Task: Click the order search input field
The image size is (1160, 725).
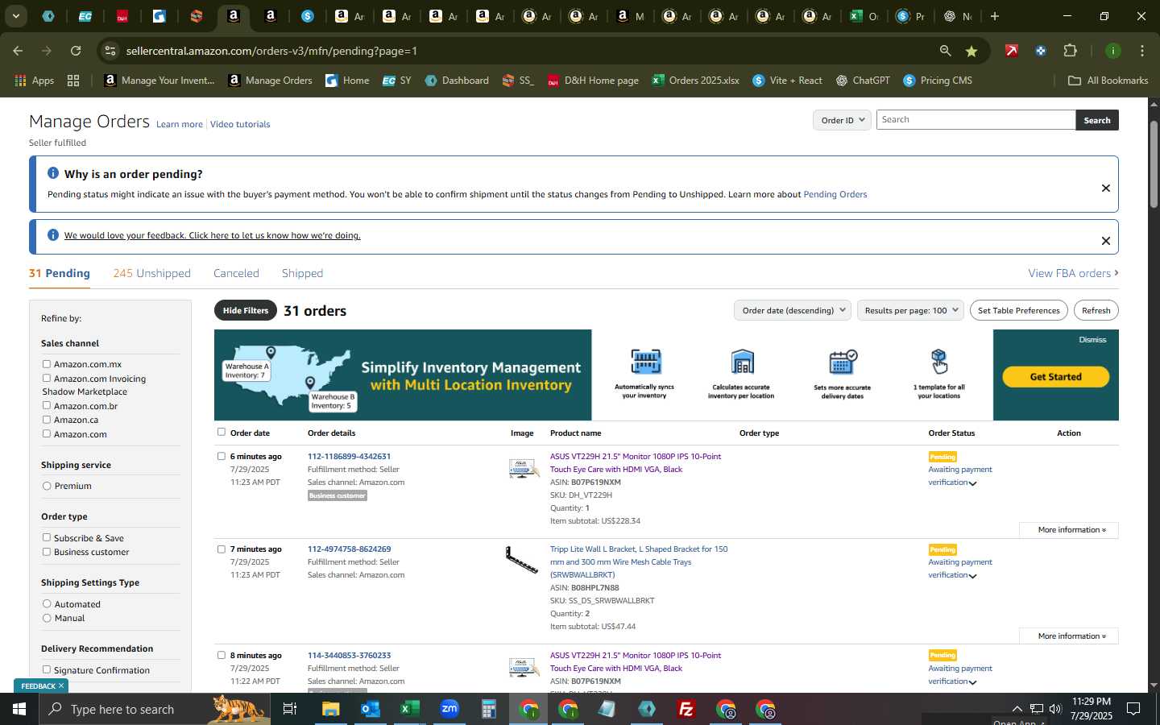Action: 976,120
